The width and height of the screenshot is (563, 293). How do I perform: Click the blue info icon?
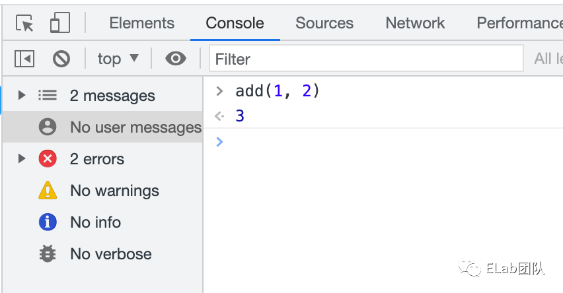point(48,222)
